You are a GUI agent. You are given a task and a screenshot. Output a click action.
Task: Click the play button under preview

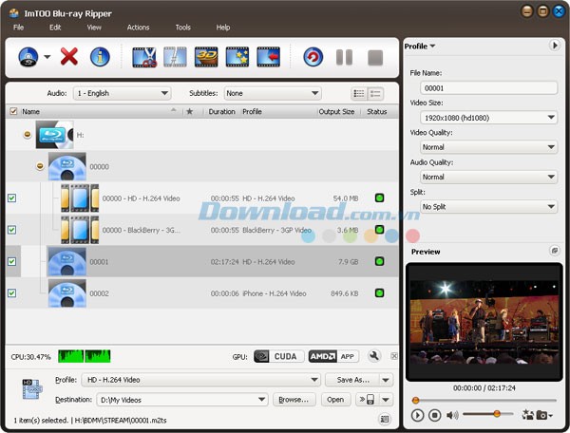tap(418, 415)
